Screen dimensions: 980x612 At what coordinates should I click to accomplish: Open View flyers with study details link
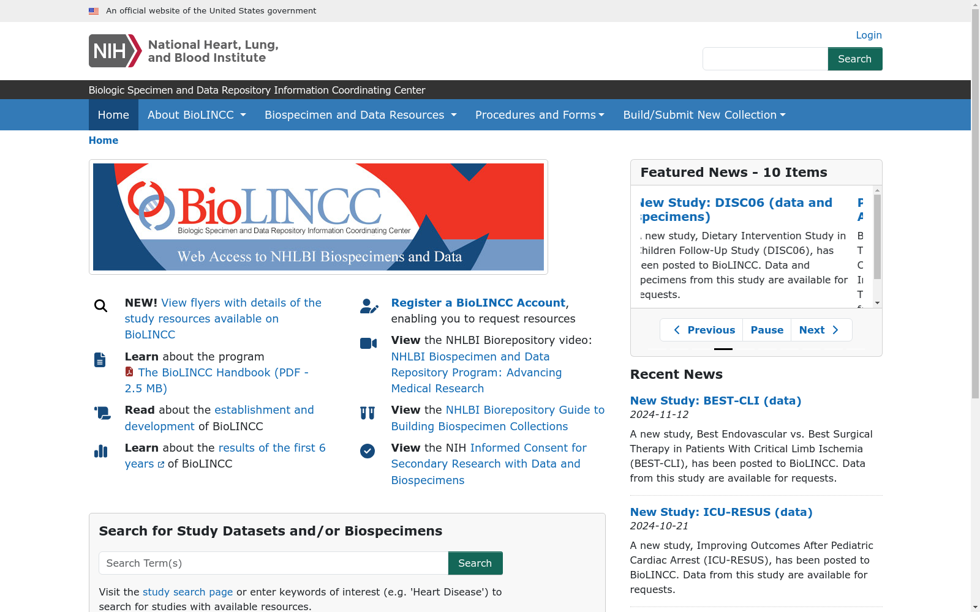[223, 319]
